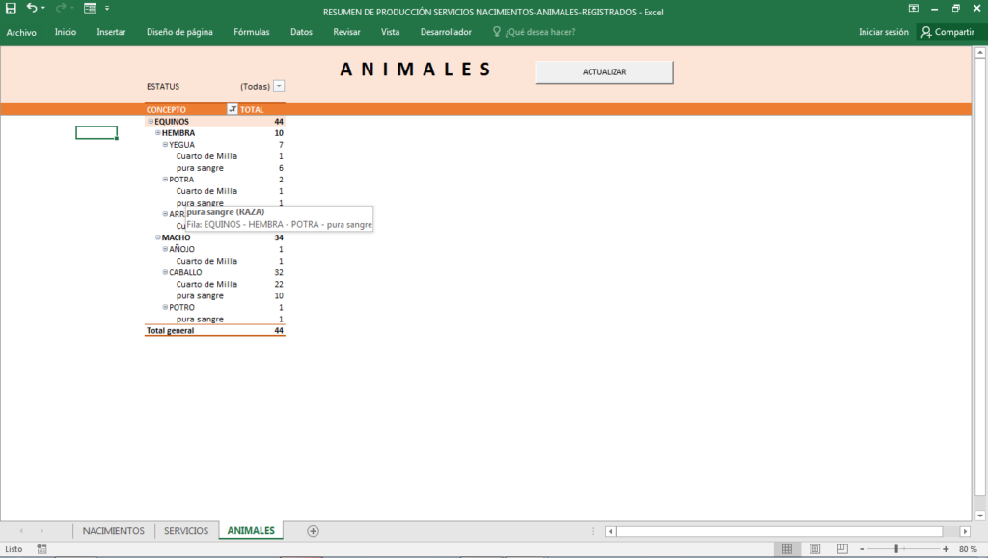The image size is (988, 558).
Task: Click the macro recording icon in status bar
Action: tap(41, 549)
